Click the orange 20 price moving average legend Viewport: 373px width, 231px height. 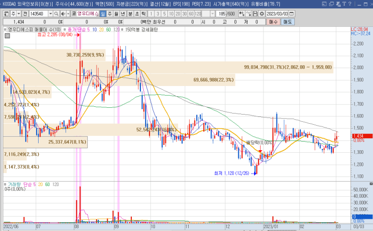tap(102, 29)
